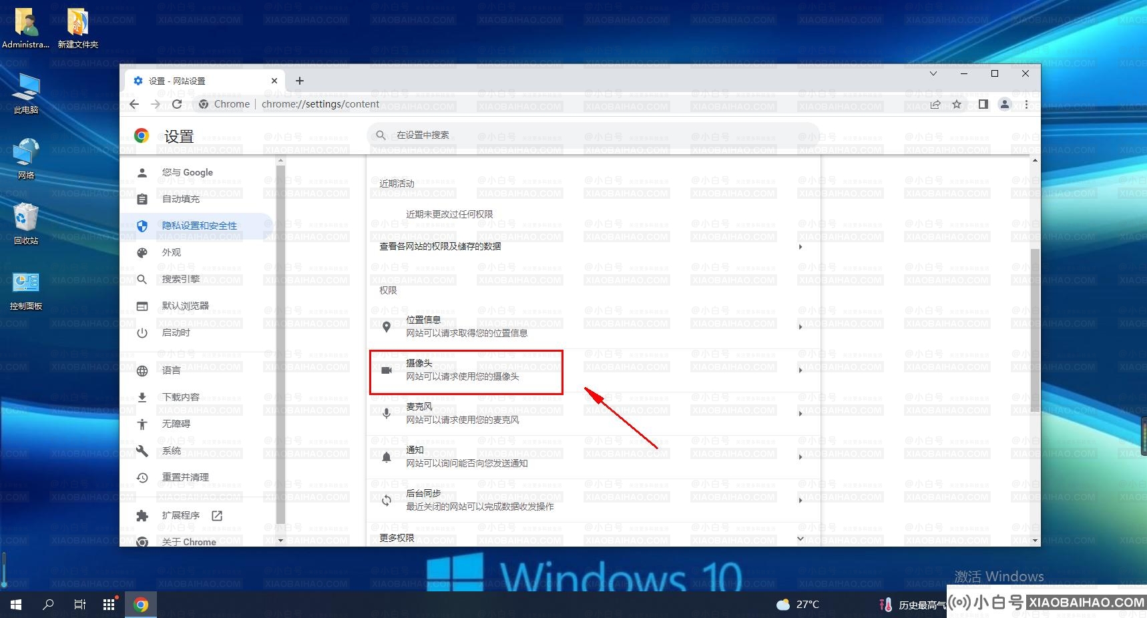1147x618 pixels.
Task: Open 无障碍 settings section
Action: pos(198,424)
